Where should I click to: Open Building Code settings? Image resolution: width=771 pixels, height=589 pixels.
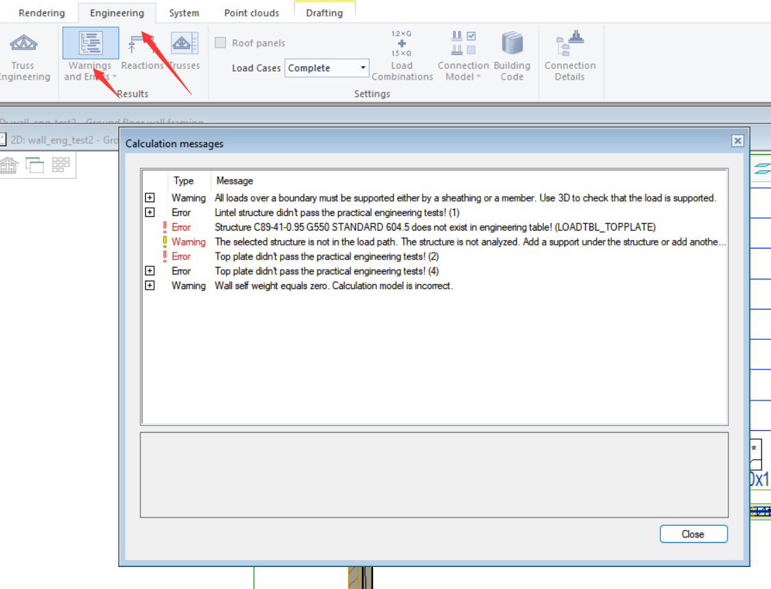point(512,56)
